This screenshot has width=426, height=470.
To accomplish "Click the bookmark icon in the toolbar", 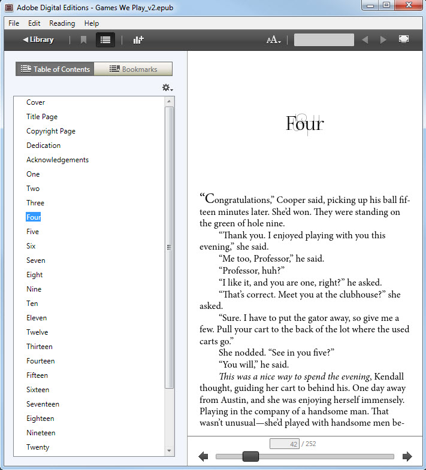I will click(83, 40).
